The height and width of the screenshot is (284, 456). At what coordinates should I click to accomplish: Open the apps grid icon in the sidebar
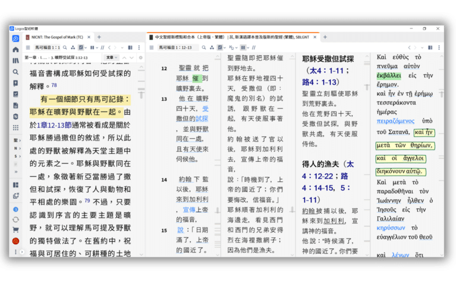[x=15, y=127]
